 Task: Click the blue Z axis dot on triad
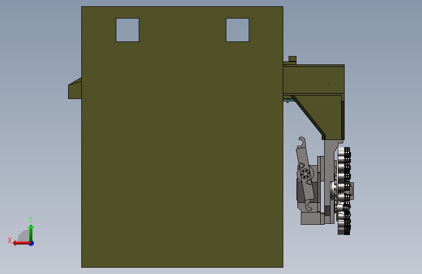pos(32,243)
